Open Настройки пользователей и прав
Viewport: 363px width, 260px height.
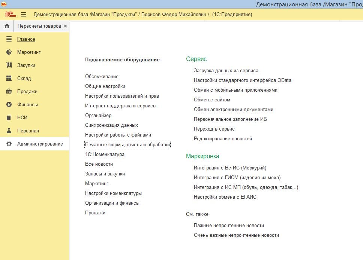[x=122, y=96]
